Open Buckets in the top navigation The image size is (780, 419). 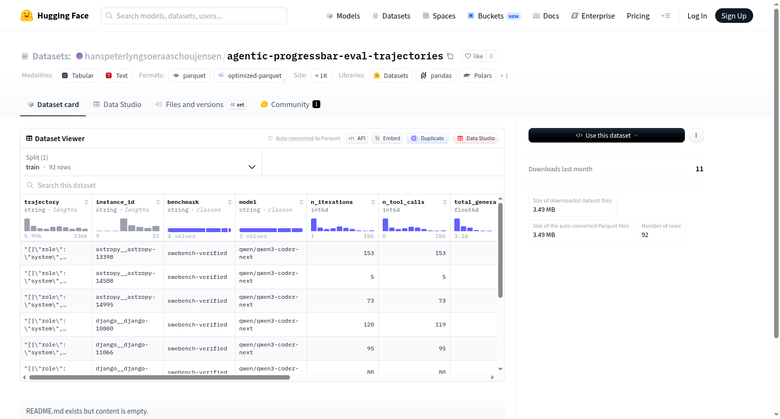coord(494,16)
